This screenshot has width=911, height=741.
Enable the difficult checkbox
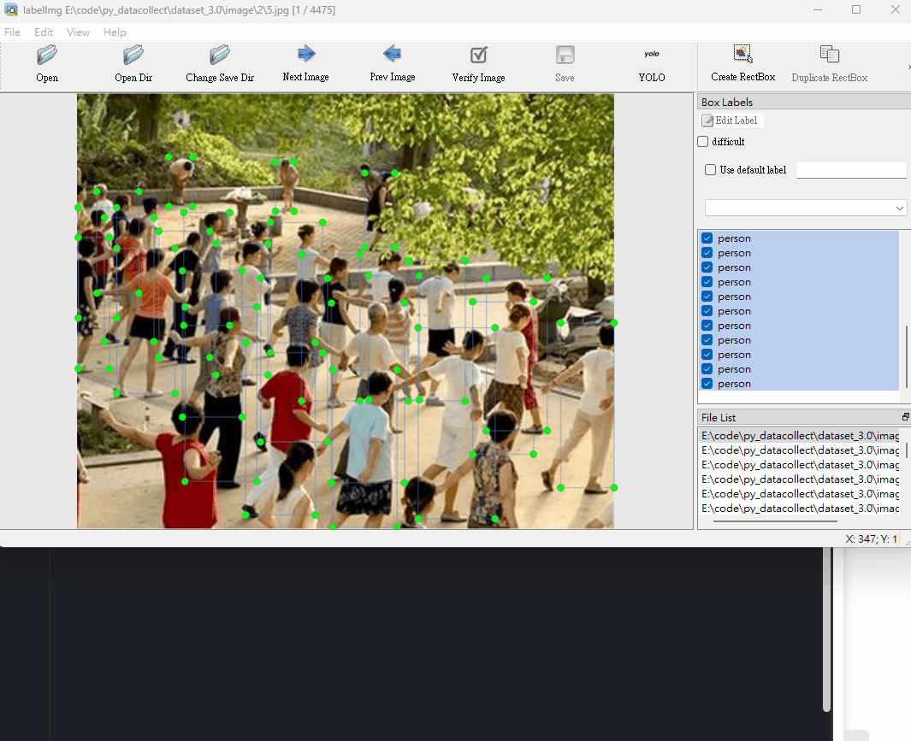click(703, 142)
